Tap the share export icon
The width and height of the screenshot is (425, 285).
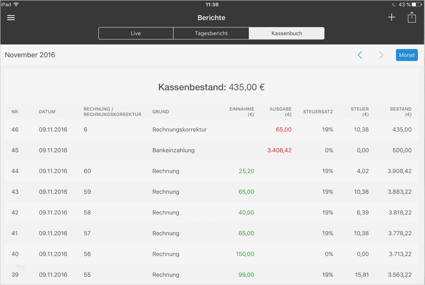tap(411, 17)
